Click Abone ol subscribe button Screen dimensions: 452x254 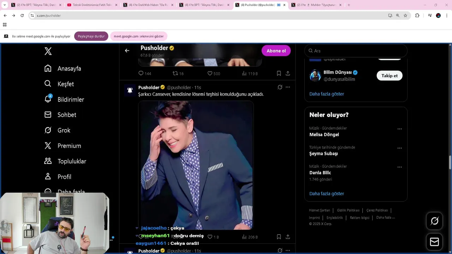[x=276, y=51]
